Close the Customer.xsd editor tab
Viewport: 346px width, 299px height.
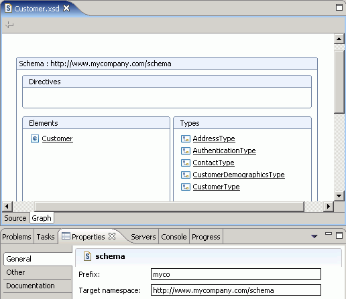click(x=66, y=9)
